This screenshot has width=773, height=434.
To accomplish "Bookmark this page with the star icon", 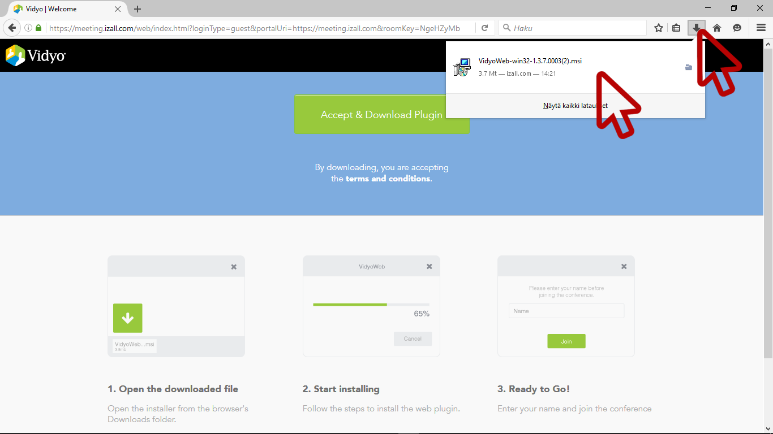I will click(659, 28).
